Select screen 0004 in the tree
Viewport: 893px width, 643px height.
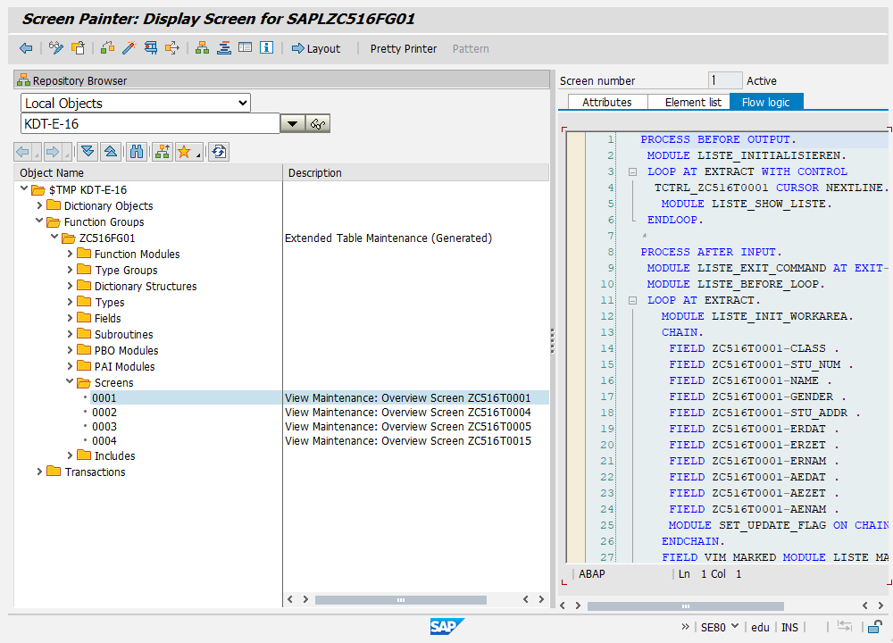point(104,440)
